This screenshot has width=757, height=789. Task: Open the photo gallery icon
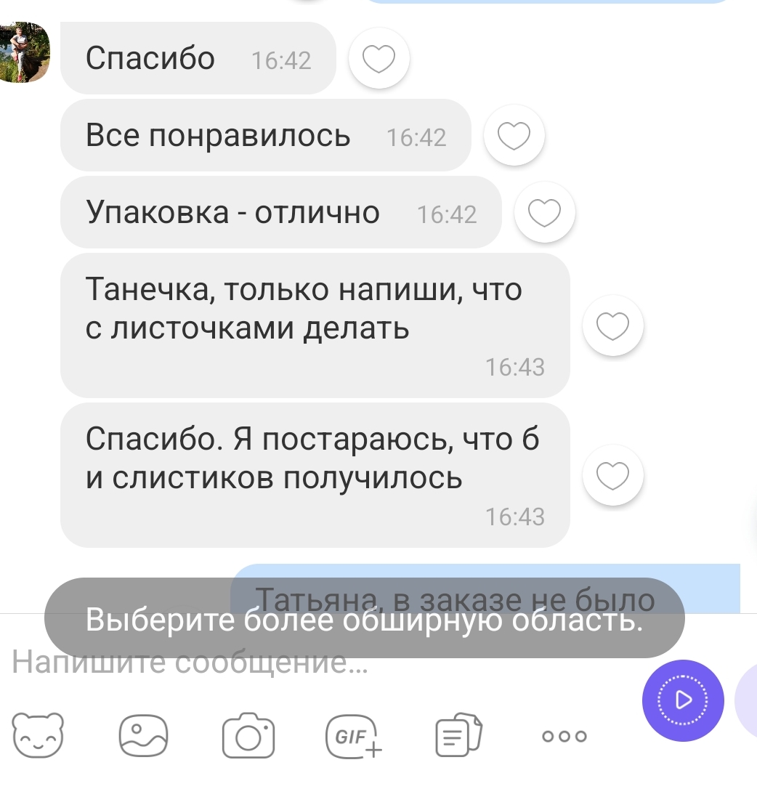coord(143,735)
